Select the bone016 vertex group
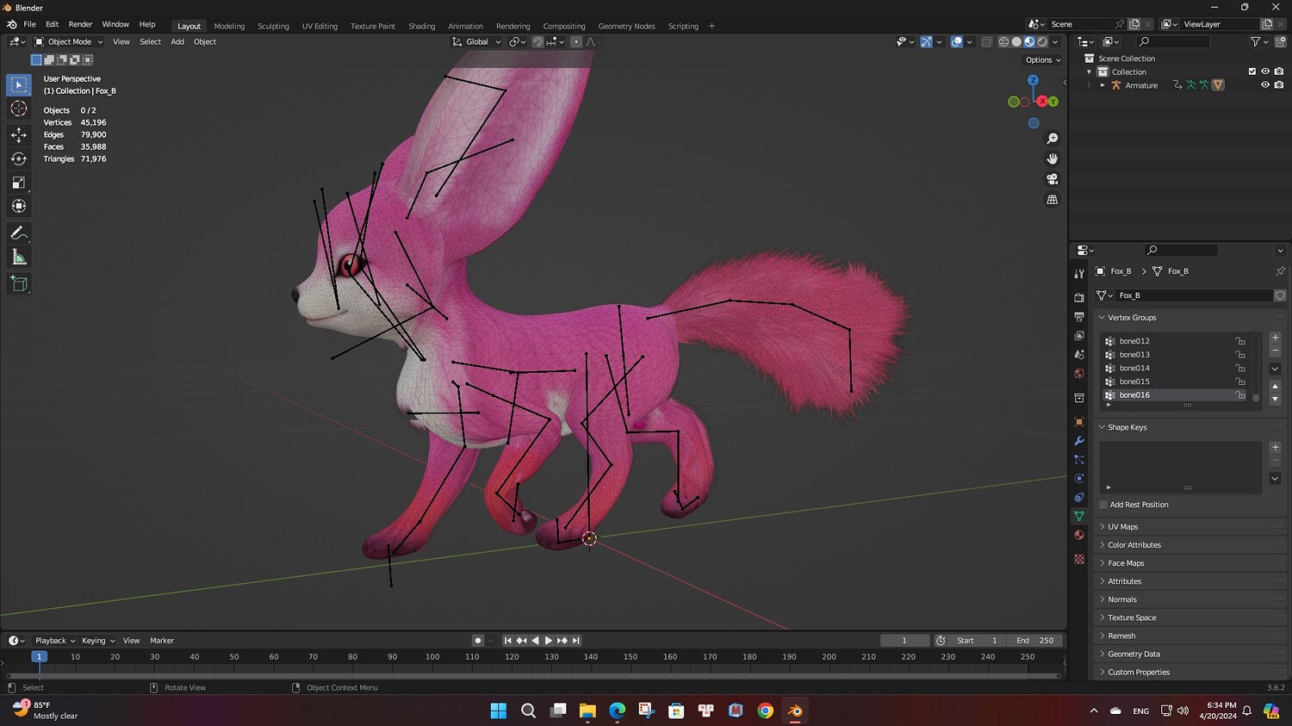The width and height of the screenshot is (1292, 726). (x=1175, y=395)
